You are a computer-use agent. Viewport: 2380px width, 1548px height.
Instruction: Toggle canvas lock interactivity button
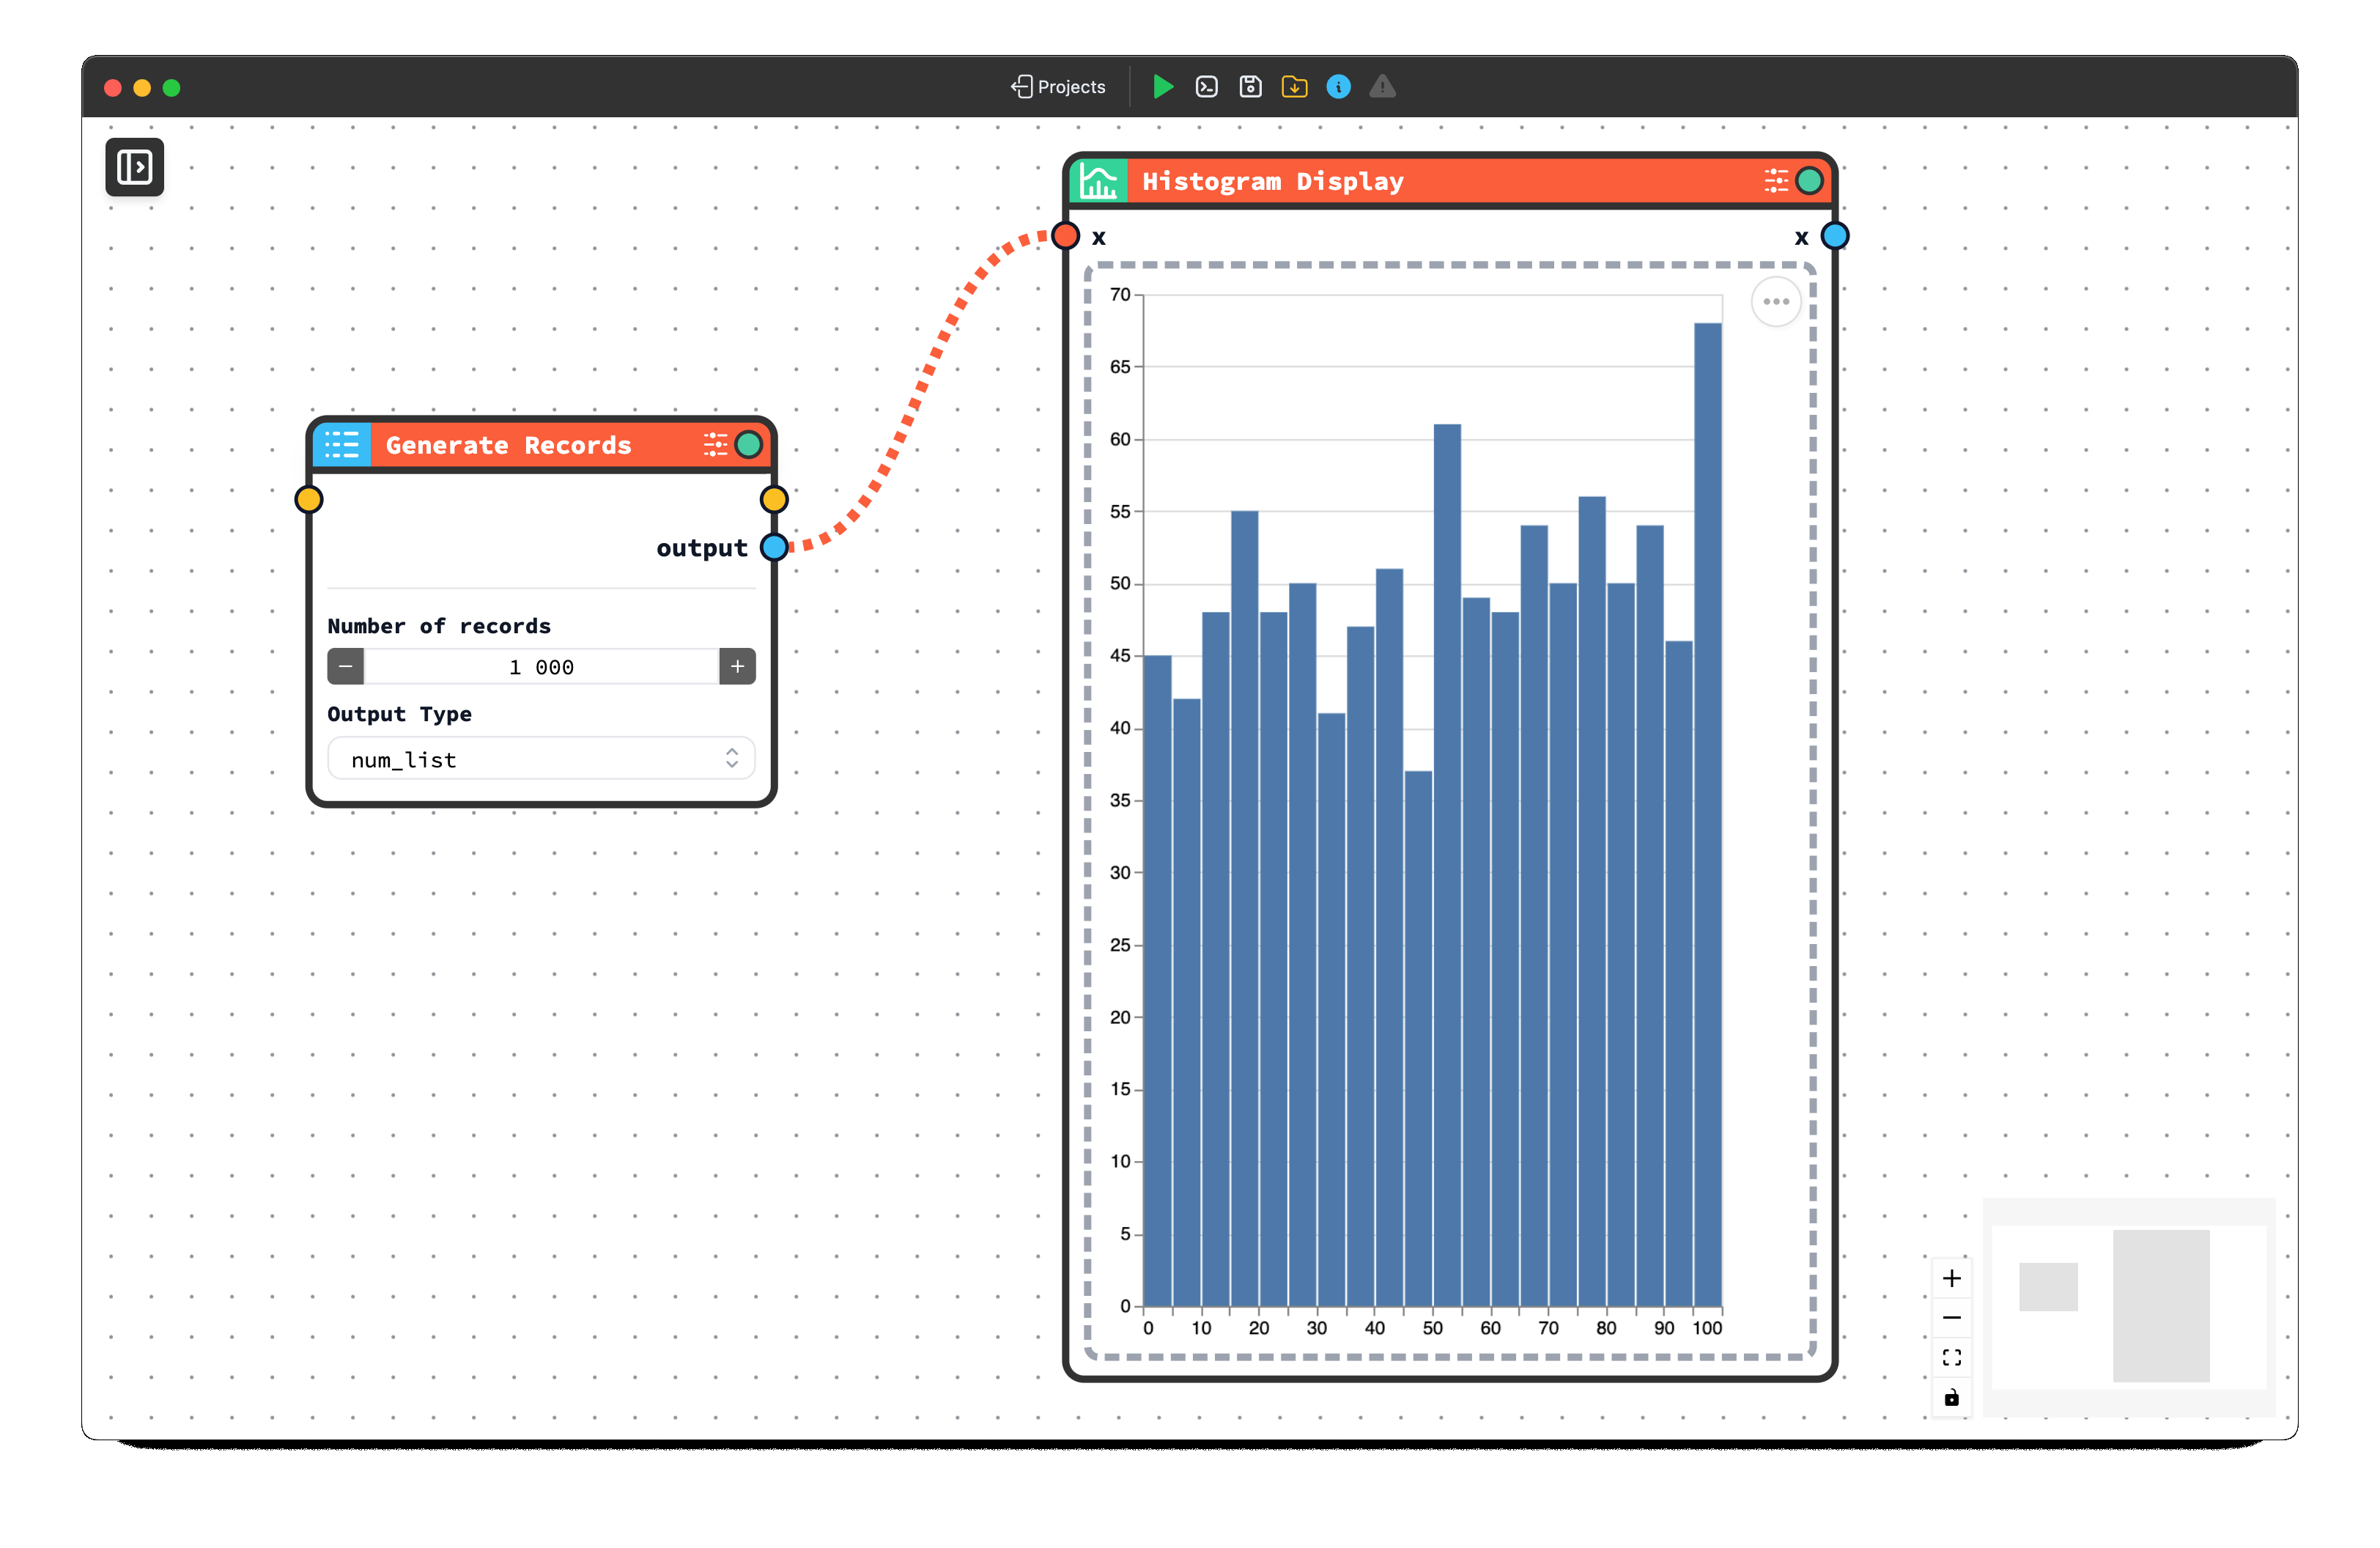click(x=1951, y=1397)
